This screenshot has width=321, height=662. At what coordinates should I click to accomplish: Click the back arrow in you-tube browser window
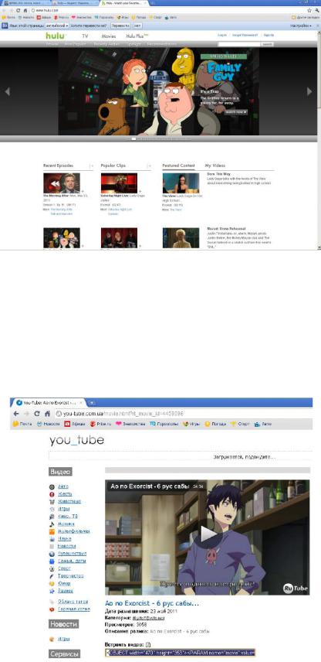tap(16, 413)
